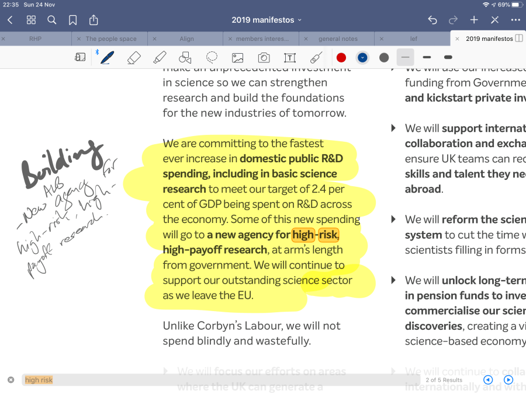Viewport: 526px width, 394px height.
Task: Select the Highlighter tool
Action: pos(160,58)
